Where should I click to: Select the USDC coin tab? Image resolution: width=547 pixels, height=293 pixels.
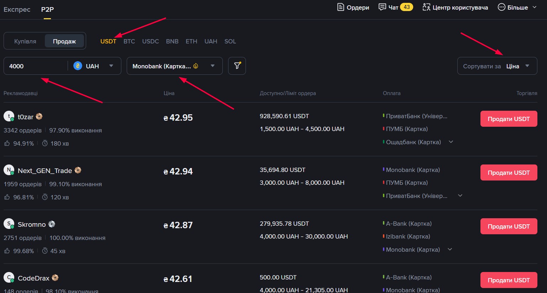click(151, 41)
